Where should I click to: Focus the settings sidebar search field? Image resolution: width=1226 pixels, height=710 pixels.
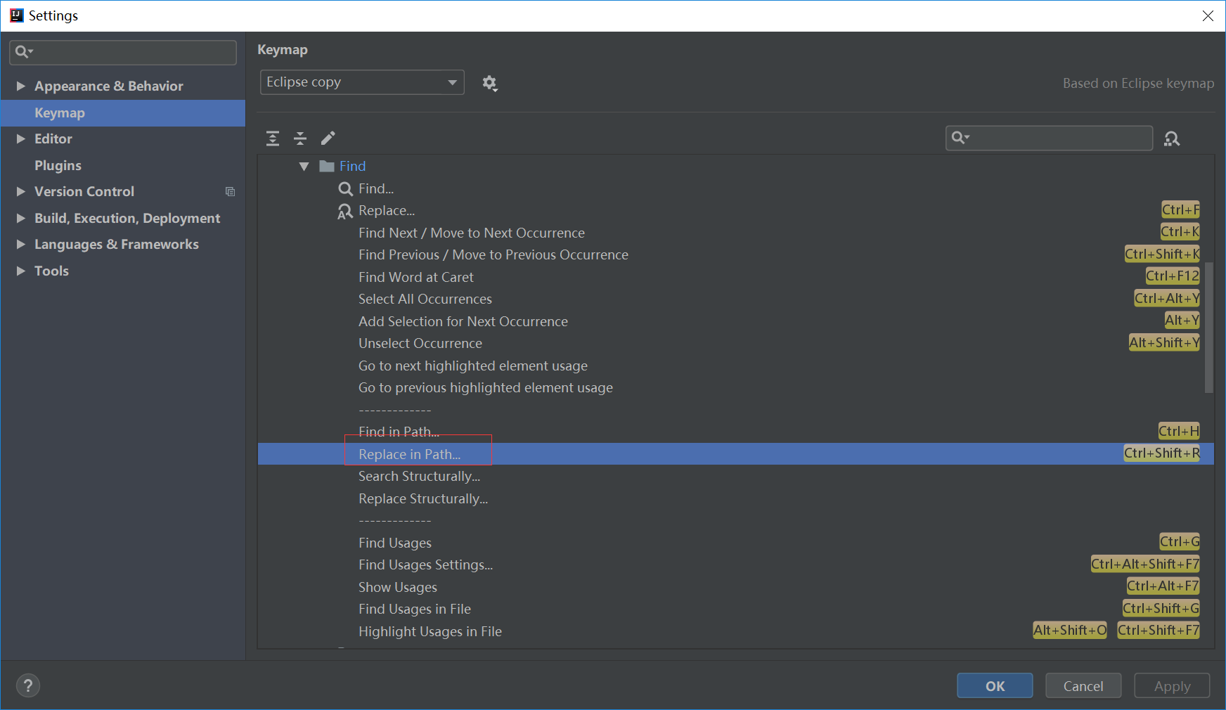pyautogui.click(x=123, y=52)
